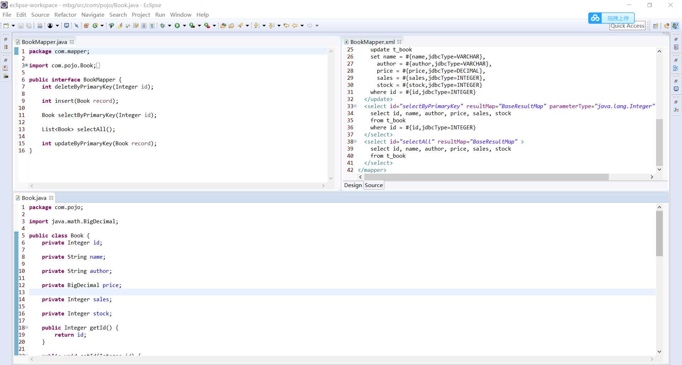Click the Save All toolbar icon

pos(29,26)
